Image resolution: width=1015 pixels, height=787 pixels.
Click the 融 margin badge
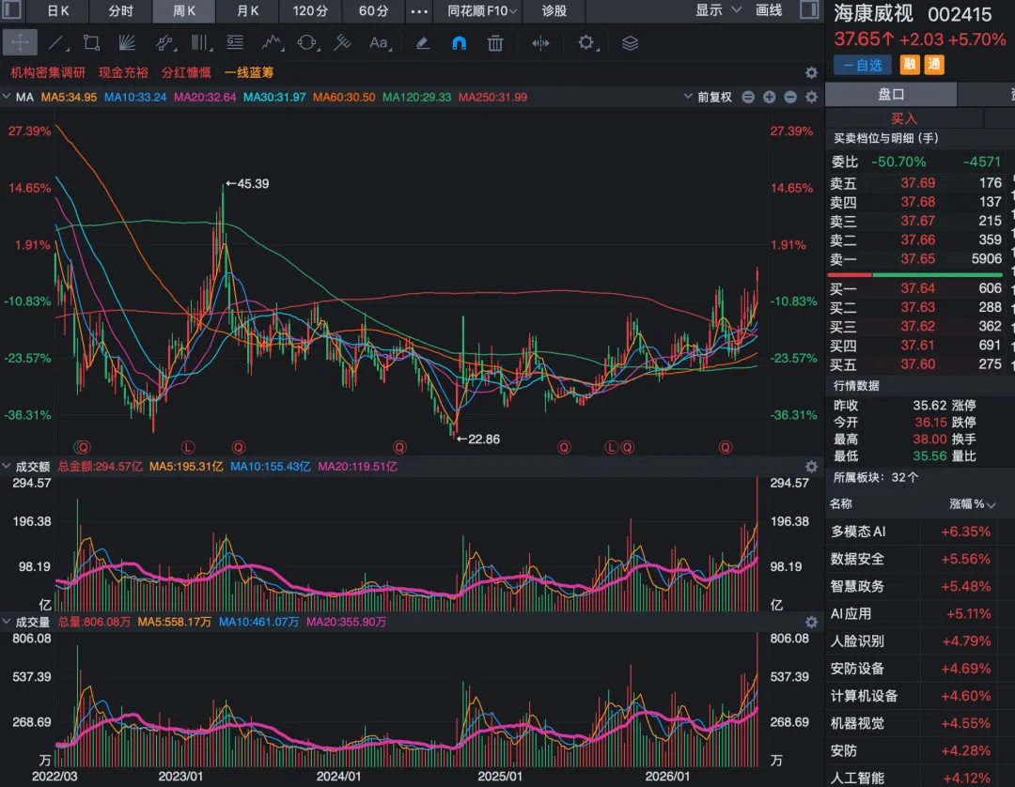[x=910, y=64]
